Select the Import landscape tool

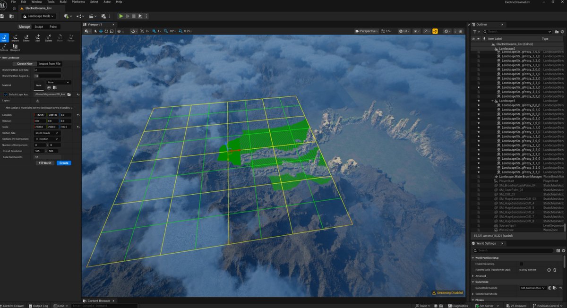(x=15, y=38)
